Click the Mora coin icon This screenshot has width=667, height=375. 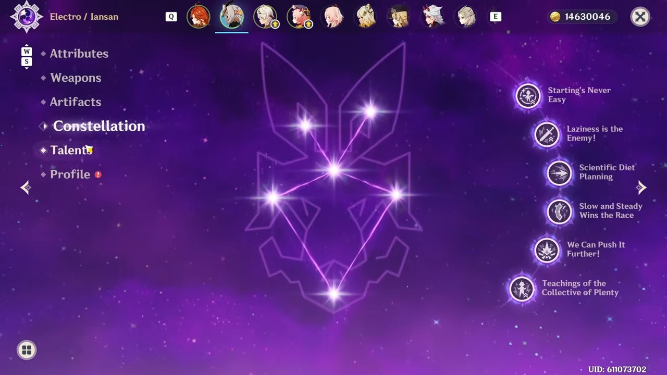tap(555, 17)
